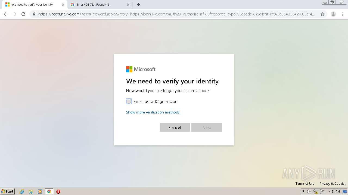Click Microsoft favicon on first tab
This screenshot has height=195, width=348.
pyautogui.click(x=7, y=5)
